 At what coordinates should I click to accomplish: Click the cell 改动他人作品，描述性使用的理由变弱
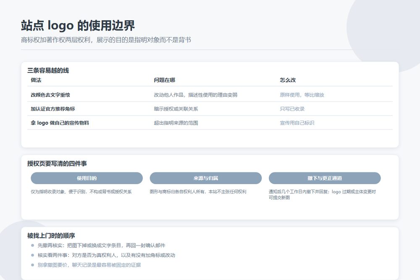point(196,95)
